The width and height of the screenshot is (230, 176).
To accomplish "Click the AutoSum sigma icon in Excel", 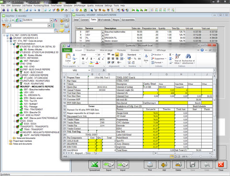I will coord(170,55).
